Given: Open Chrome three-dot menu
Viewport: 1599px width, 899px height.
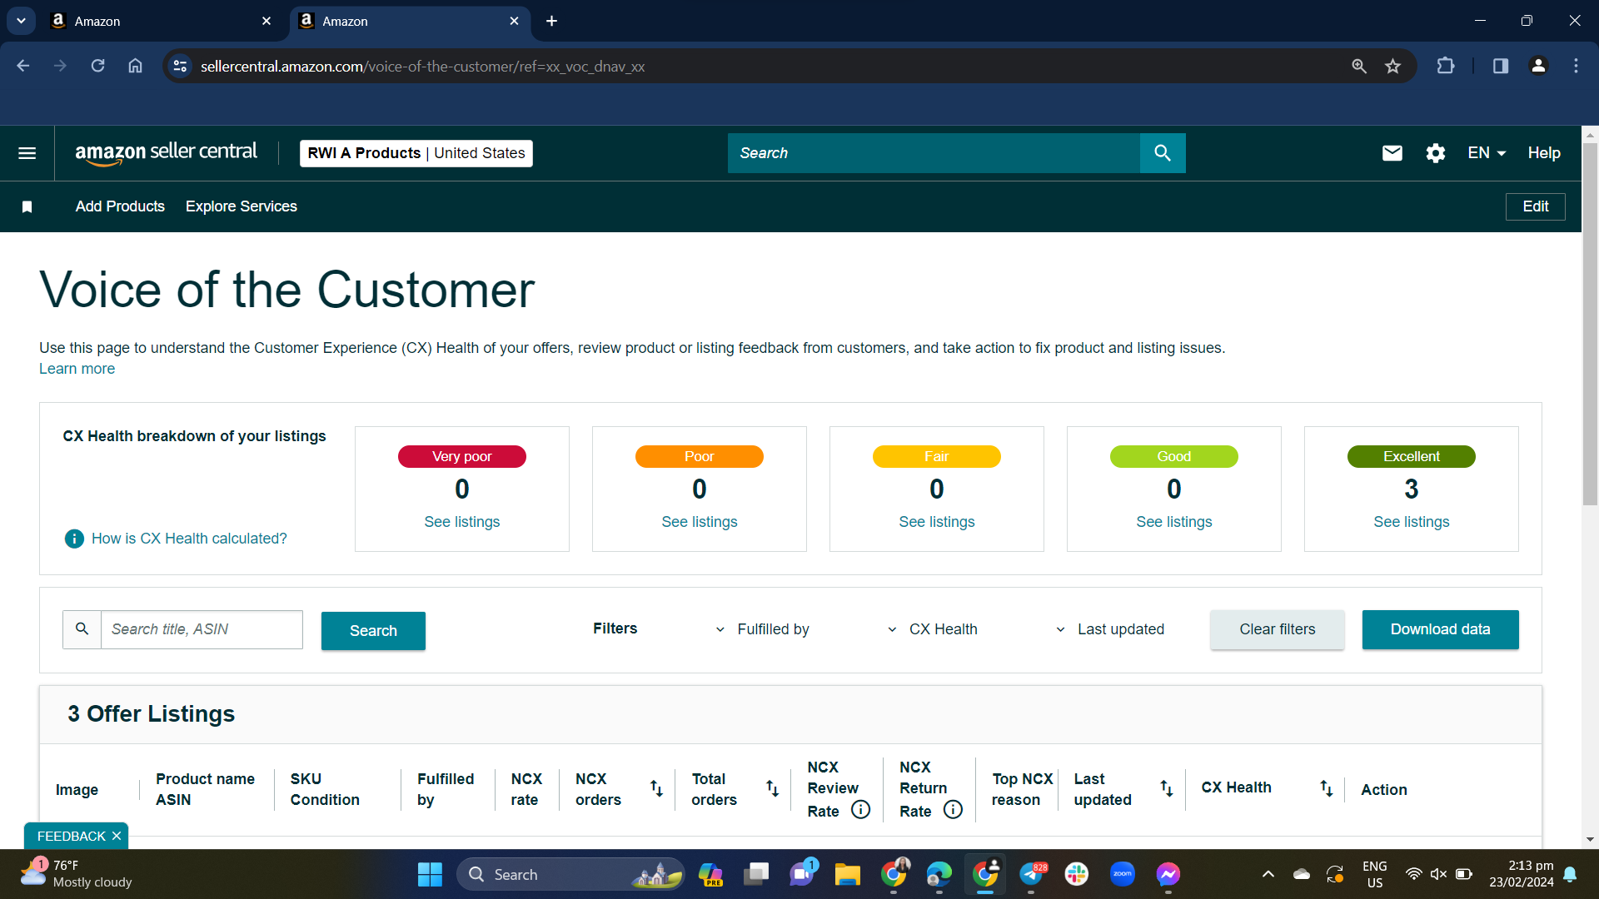Looking at the screenshot, I should pos(1576,66).
